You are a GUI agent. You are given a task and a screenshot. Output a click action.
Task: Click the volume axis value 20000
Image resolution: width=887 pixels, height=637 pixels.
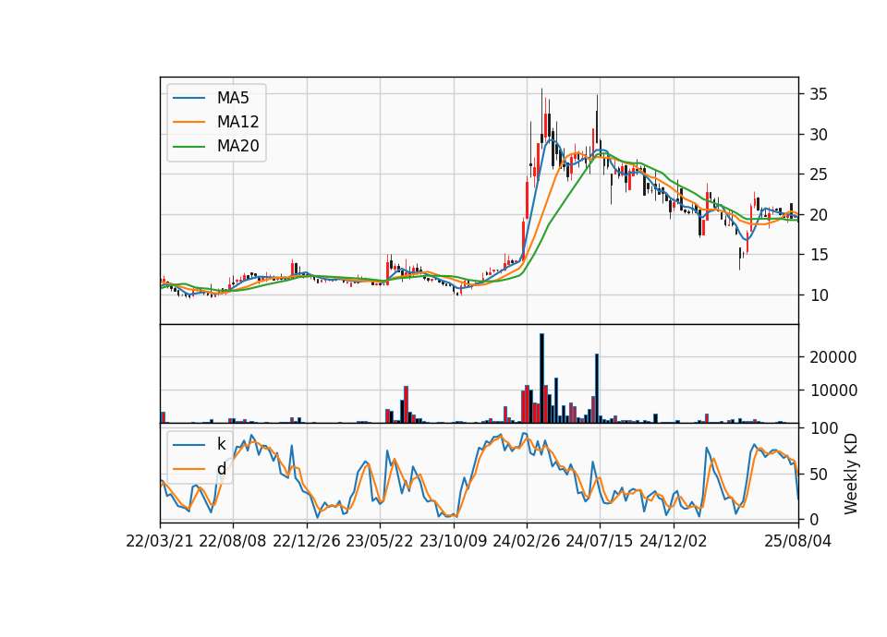[x=832, y=357]
